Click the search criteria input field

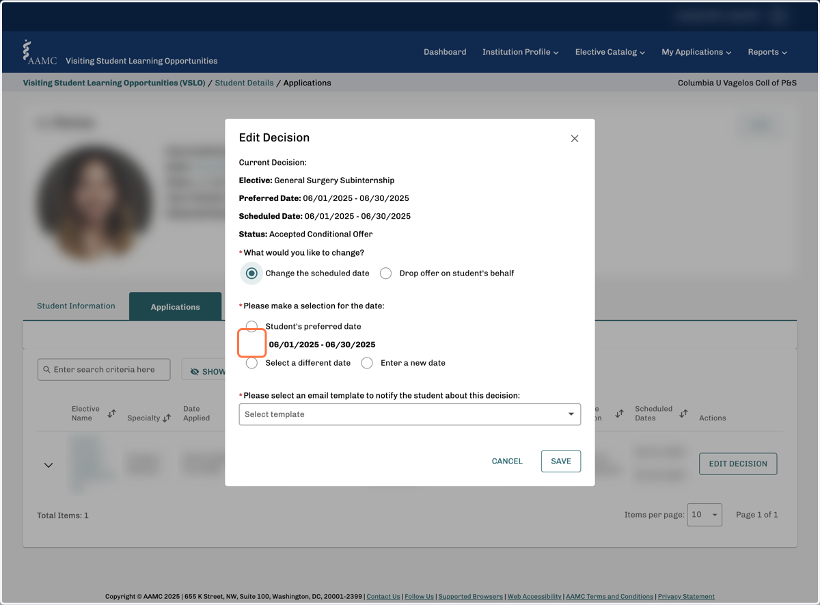pos(104,370)
